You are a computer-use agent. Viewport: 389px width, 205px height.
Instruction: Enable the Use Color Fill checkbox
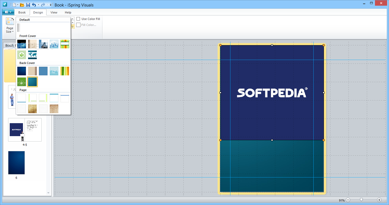pyautogui.click(x=78, y=19)
